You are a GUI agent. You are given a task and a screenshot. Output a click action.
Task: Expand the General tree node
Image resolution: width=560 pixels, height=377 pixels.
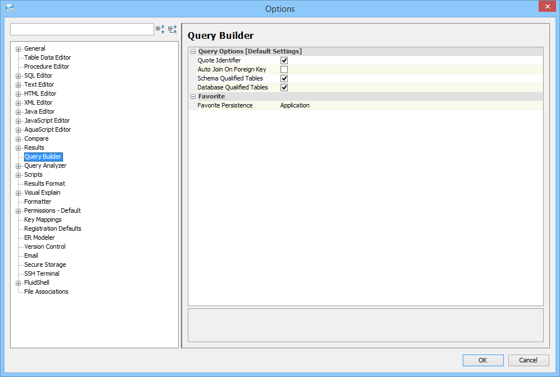tap(18, 50)
